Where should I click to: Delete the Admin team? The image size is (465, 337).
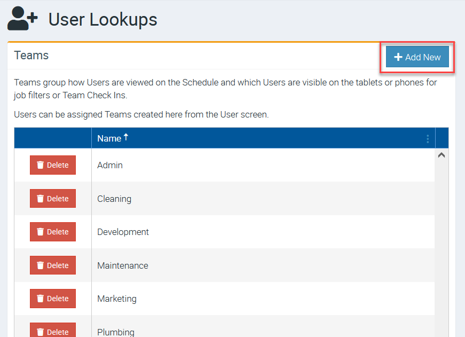coord(53,165)
